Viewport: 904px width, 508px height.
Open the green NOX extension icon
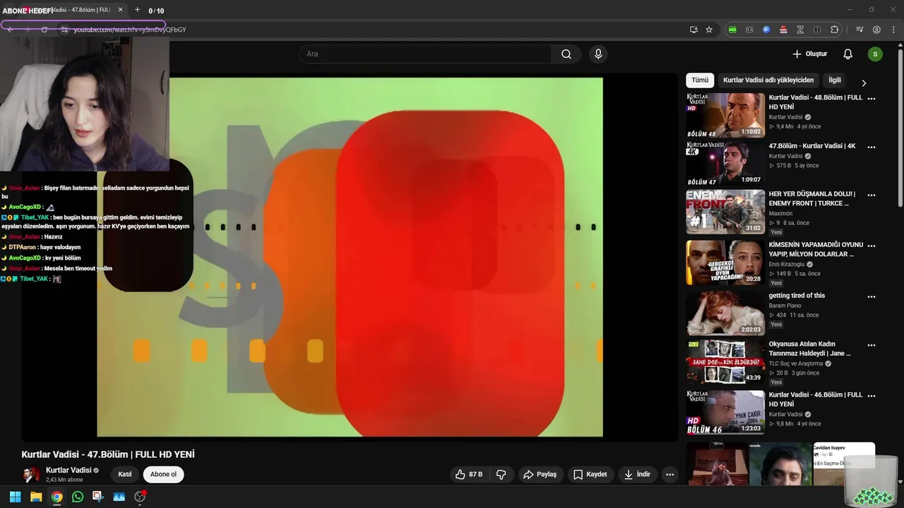(x=732, y=30)
